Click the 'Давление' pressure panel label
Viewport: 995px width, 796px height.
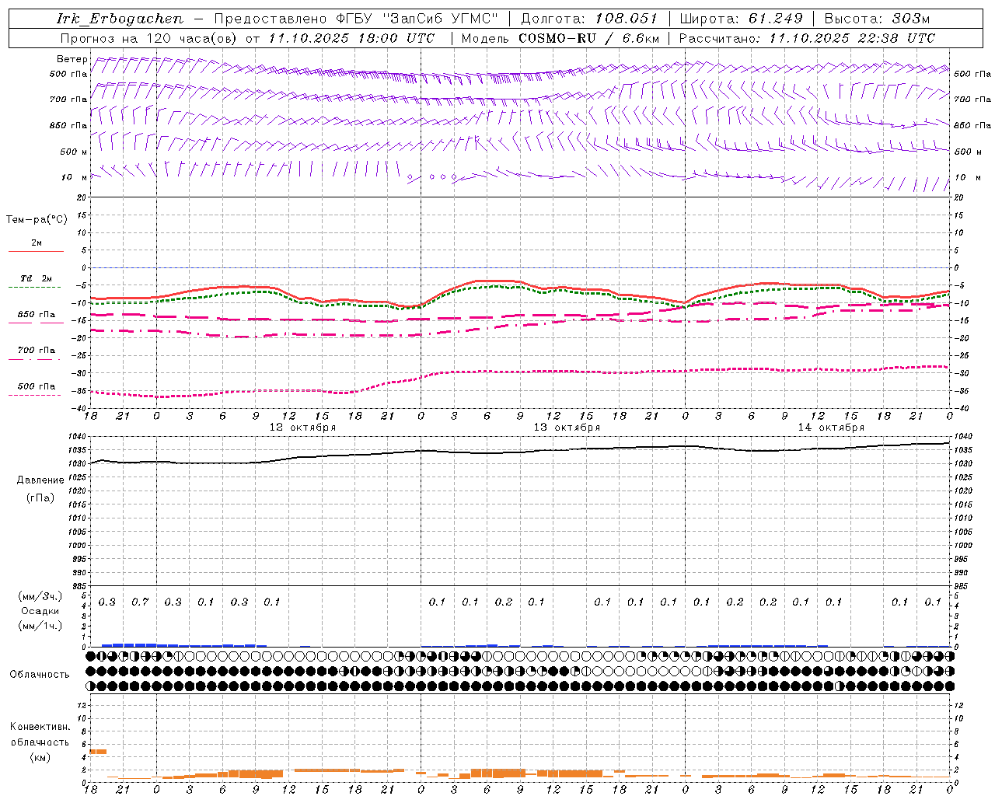coord(40,480)
